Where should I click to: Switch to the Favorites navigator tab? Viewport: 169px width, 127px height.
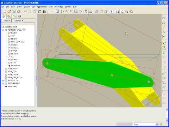tap(14, 16)
